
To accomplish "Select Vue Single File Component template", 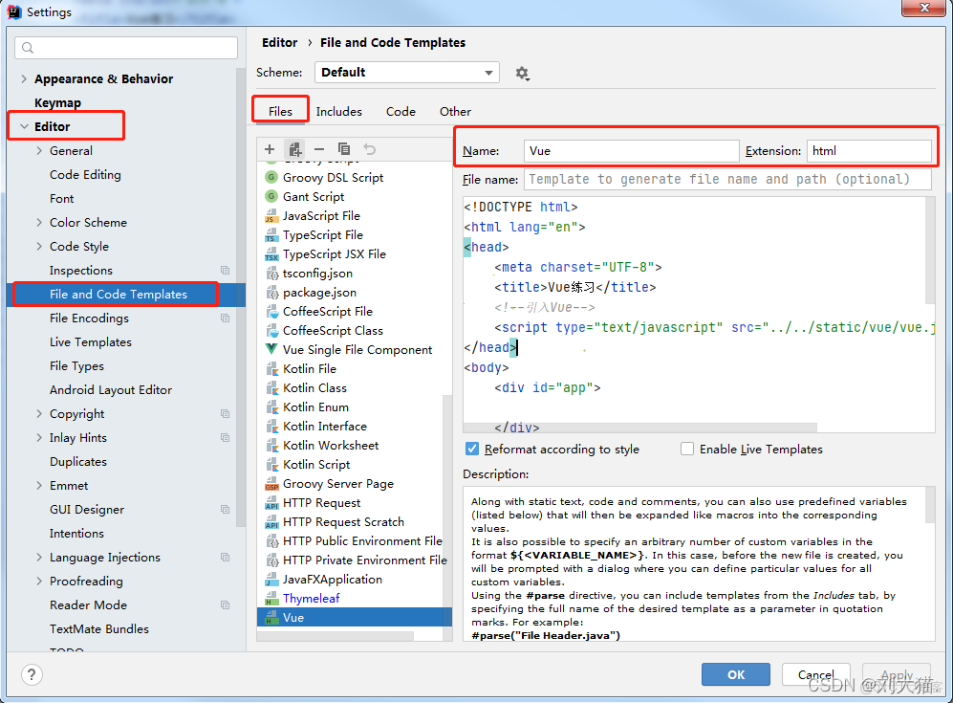I will [357, 350].
